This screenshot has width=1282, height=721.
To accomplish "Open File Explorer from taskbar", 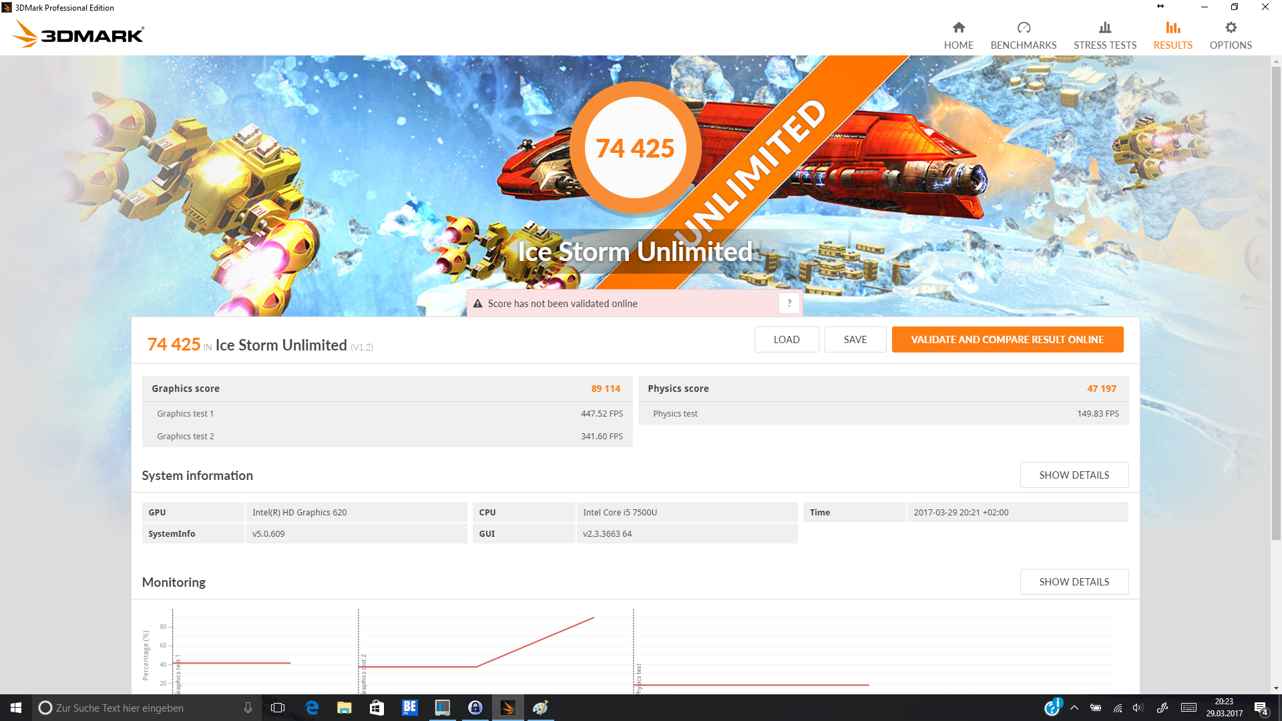I will coord(344,708).
